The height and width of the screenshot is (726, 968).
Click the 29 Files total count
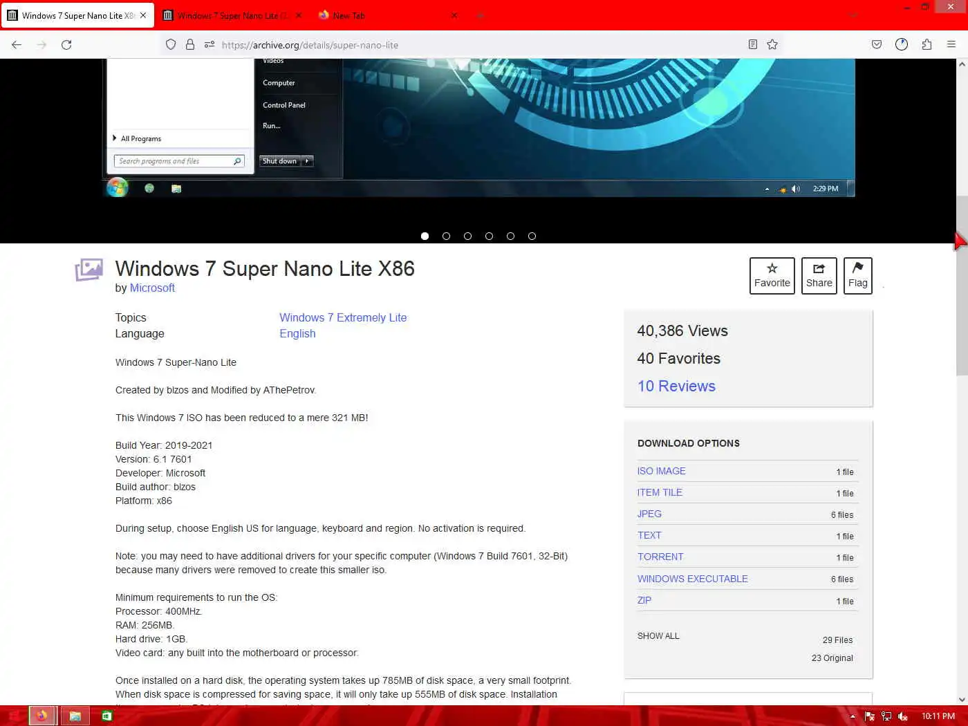click(x=837, y=640)
